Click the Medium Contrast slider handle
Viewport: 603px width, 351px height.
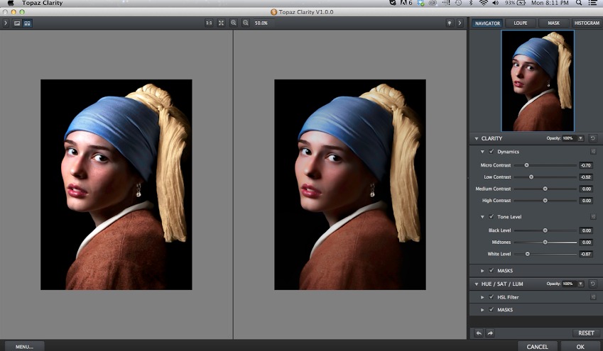[545, 189]
